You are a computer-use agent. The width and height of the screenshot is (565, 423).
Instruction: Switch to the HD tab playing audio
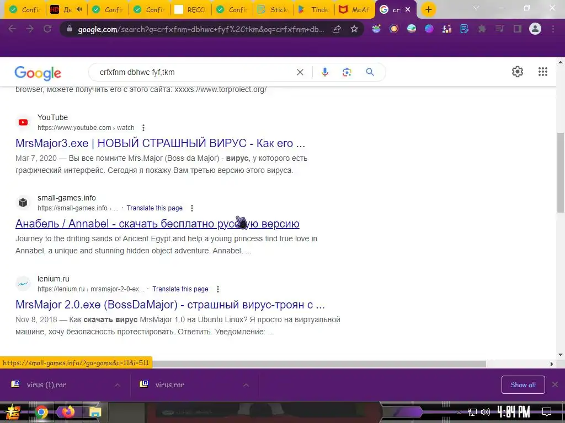66,10
